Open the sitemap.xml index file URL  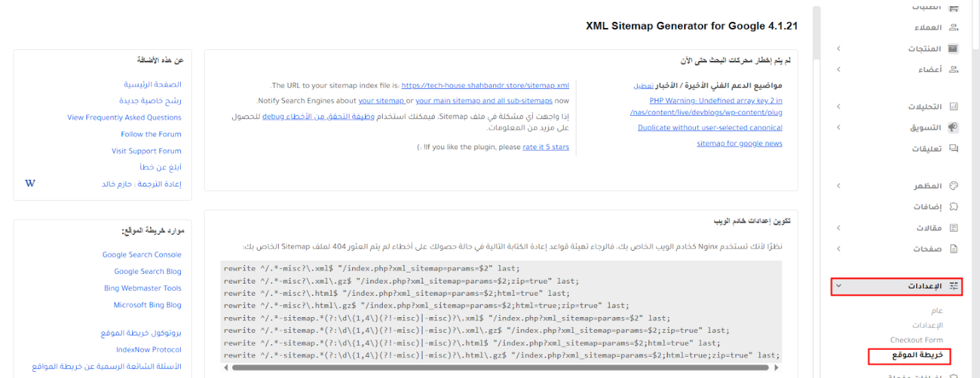click(x=485, y=86)
